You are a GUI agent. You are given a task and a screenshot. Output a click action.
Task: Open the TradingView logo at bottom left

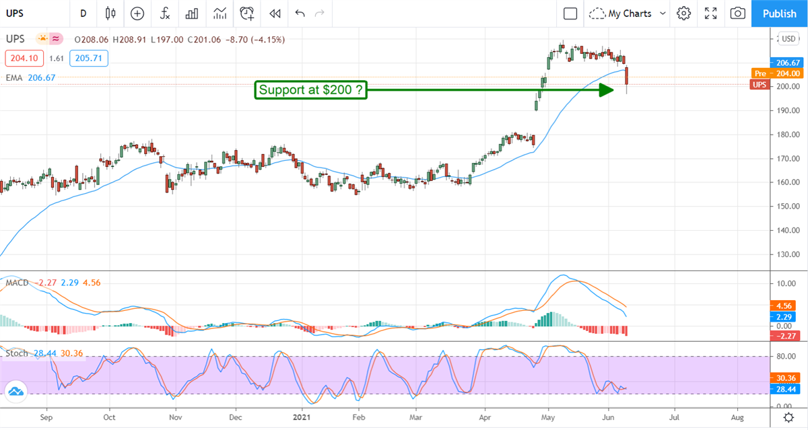tap(15, 392)
